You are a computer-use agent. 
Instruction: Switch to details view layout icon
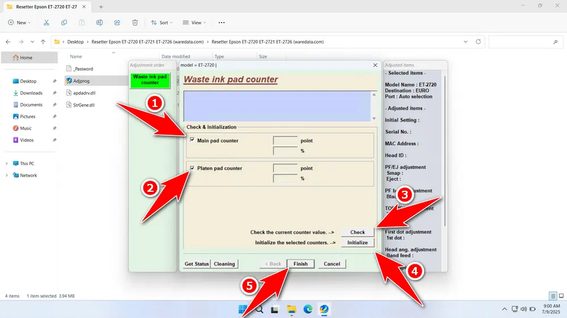click(x=553, y=296)
